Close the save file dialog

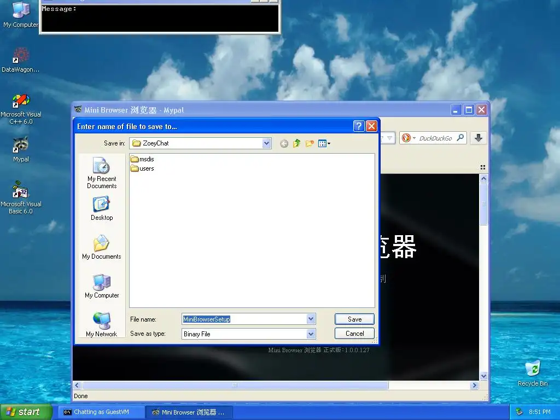(371, 126)
